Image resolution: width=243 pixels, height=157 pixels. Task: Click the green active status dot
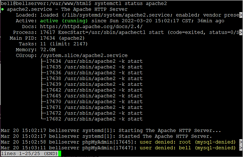2,9
